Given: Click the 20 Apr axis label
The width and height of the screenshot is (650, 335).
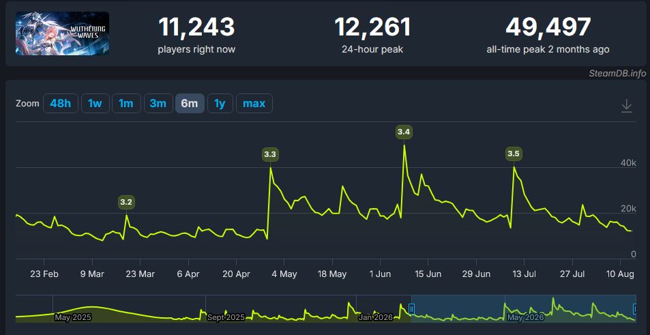Looking at the screenshot, I should [236, 274].
